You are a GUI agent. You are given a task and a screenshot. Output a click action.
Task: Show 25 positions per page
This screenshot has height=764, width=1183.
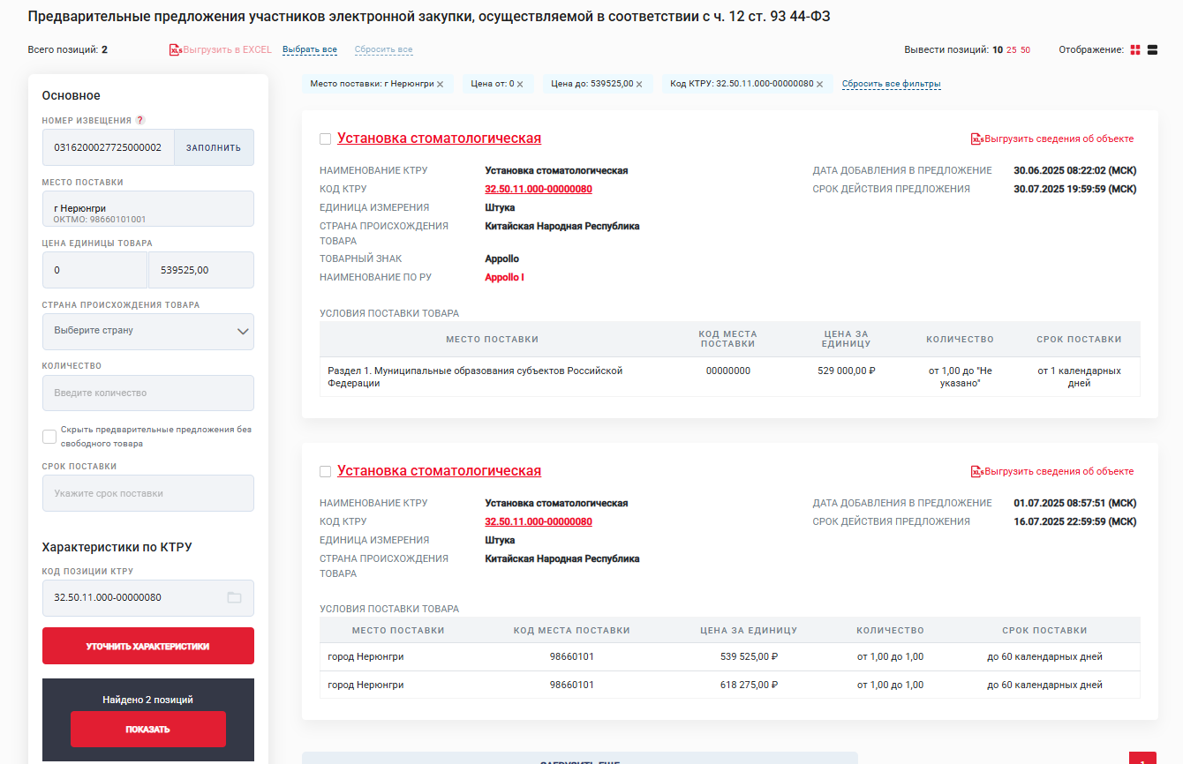[1012, 50]
